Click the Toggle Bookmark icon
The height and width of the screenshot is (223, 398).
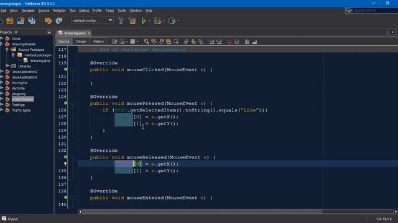[201, 42]
